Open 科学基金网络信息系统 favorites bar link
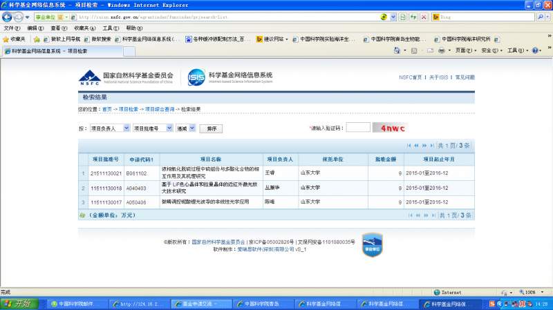553x310 pixels. 148,39
